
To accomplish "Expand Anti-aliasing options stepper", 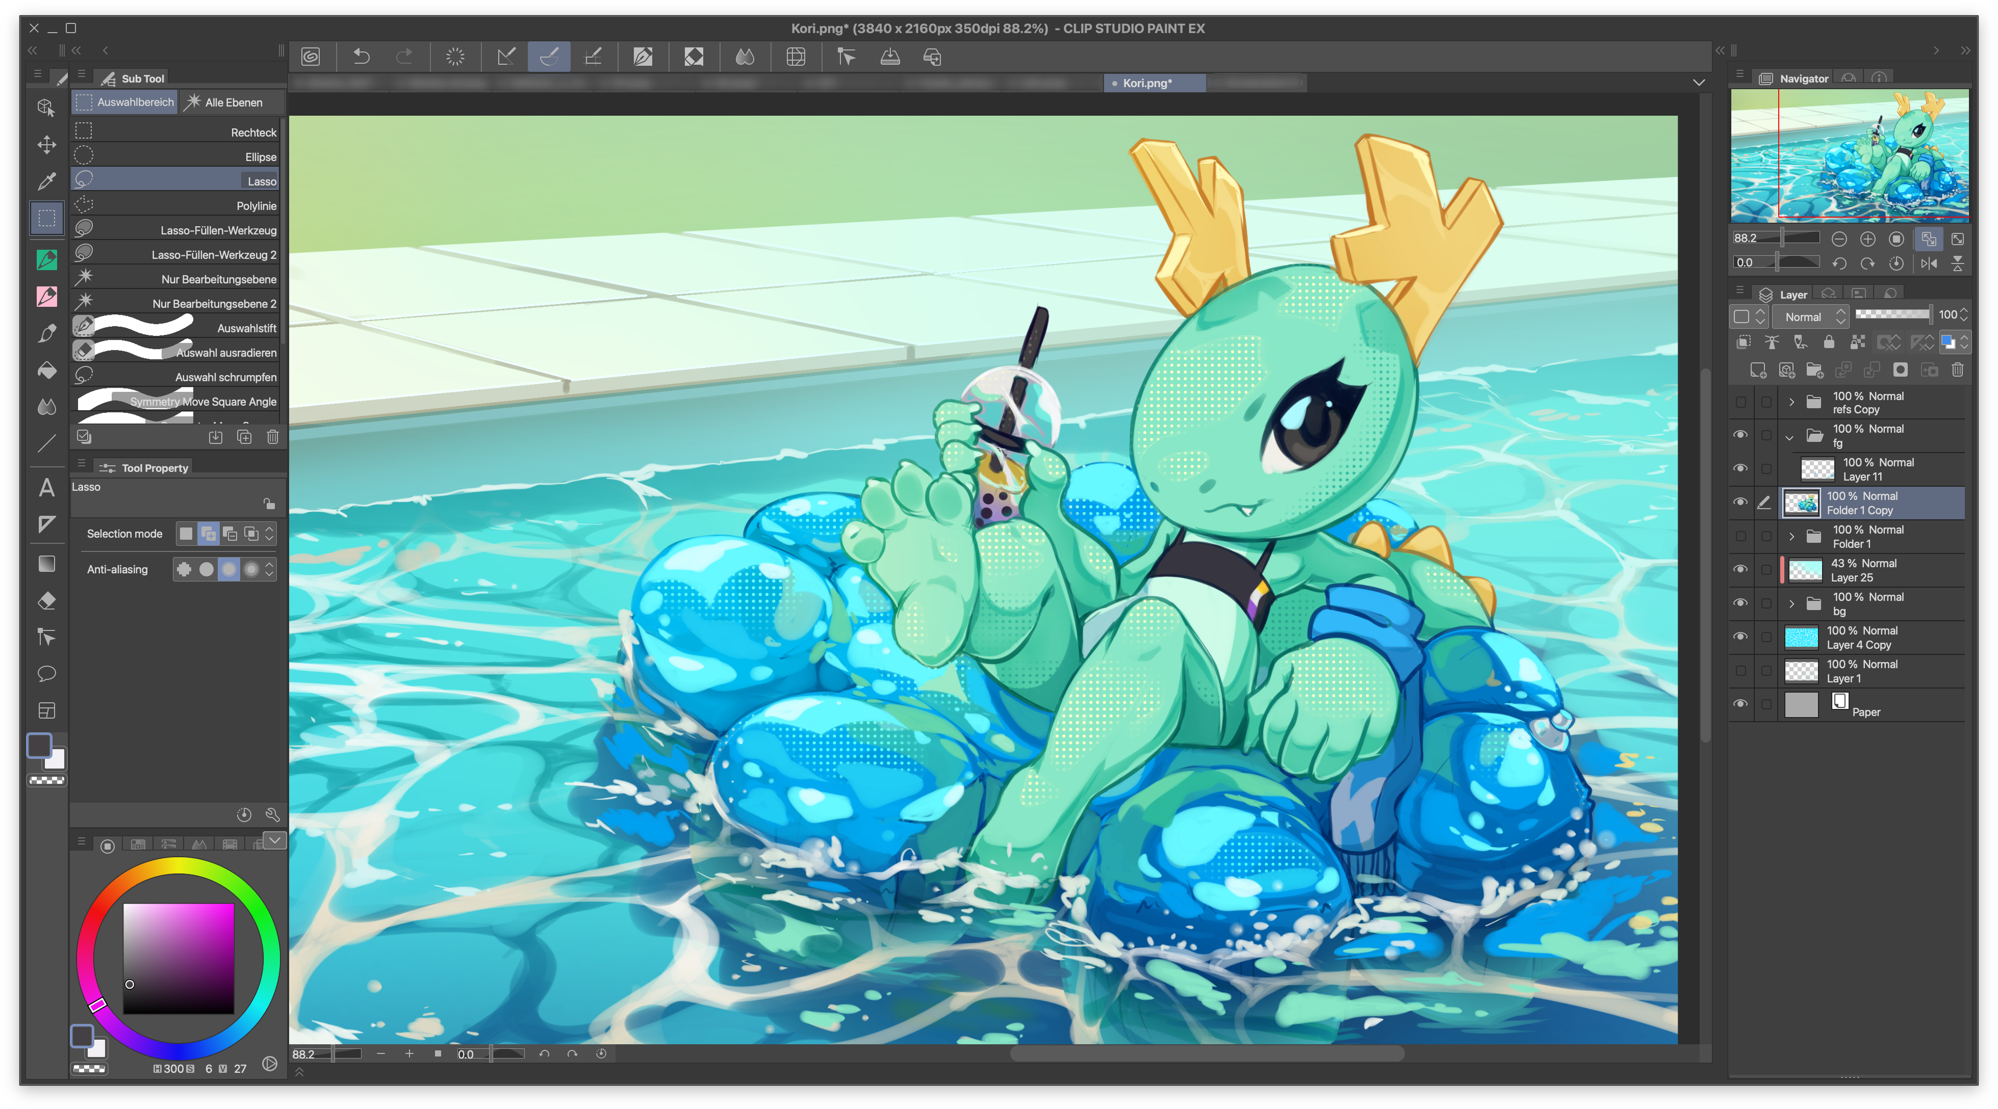I will (x=269, y=569).
